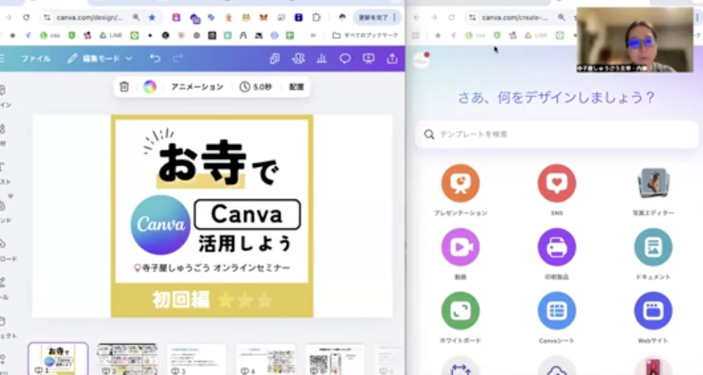Open the ドキュメント design type icon
The width and height of the screenshot is (703, 375).
[x=653, y=247]
